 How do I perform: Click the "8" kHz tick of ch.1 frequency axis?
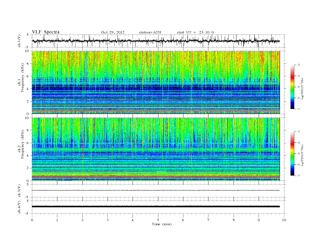pyautogui.click(x=28, y=64)
